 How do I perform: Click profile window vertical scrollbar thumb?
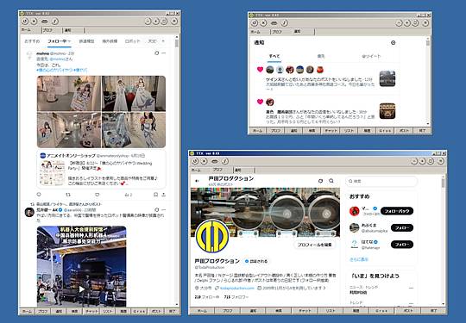443,183
